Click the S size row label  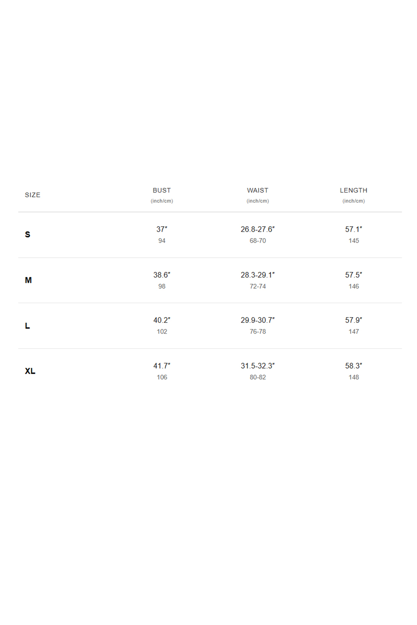pyautogui.click(x=28, y=234)
